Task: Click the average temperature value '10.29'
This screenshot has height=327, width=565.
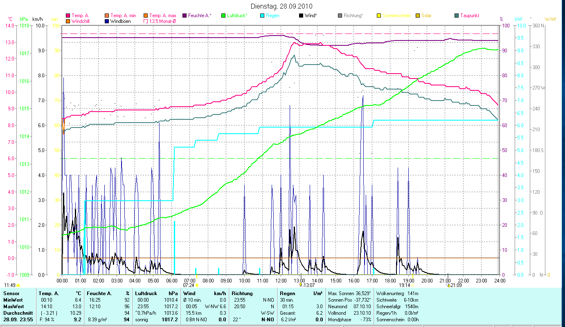Action: (77, 313)
